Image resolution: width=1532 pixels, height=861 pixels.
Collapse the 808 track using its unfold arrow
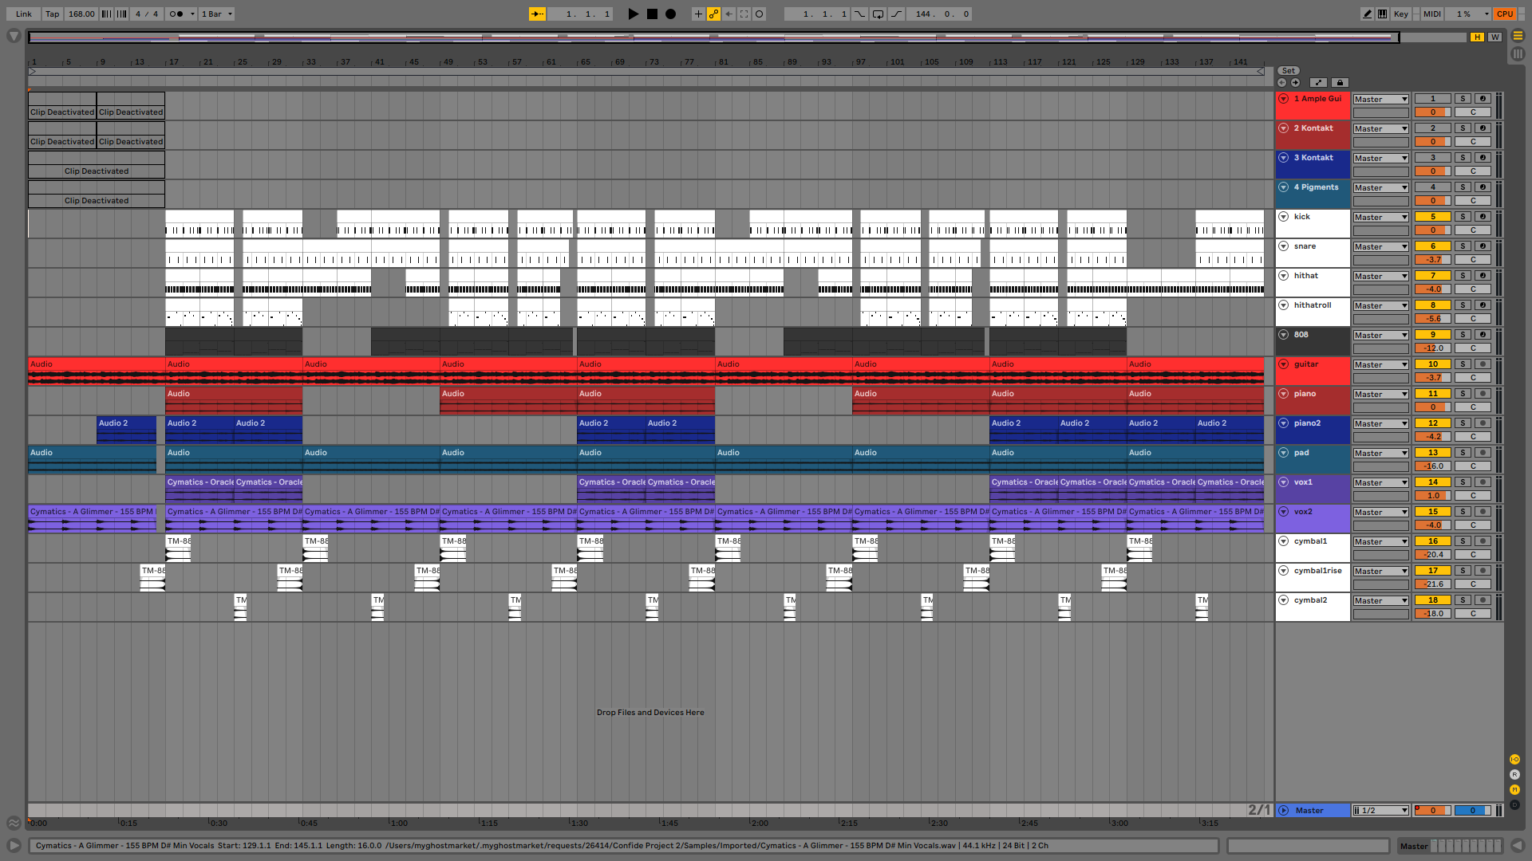[1283, 335]
